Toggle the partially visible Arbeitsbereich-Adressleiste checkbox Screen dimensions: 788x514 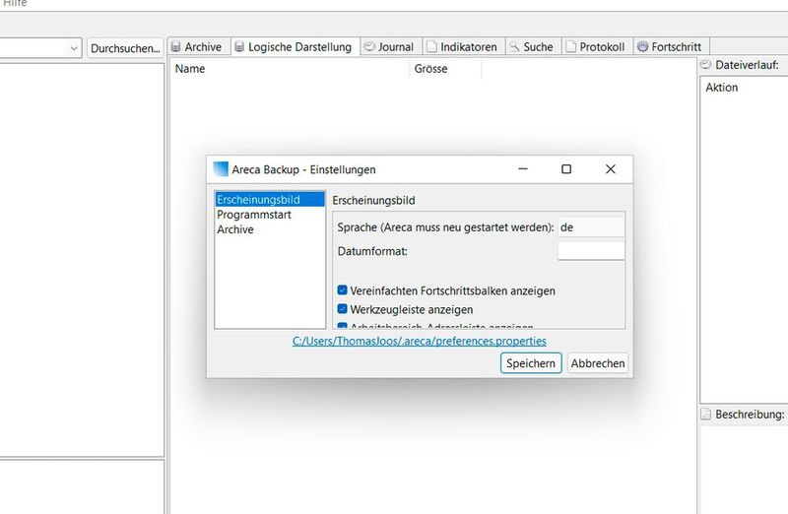[x=342, y=326]
